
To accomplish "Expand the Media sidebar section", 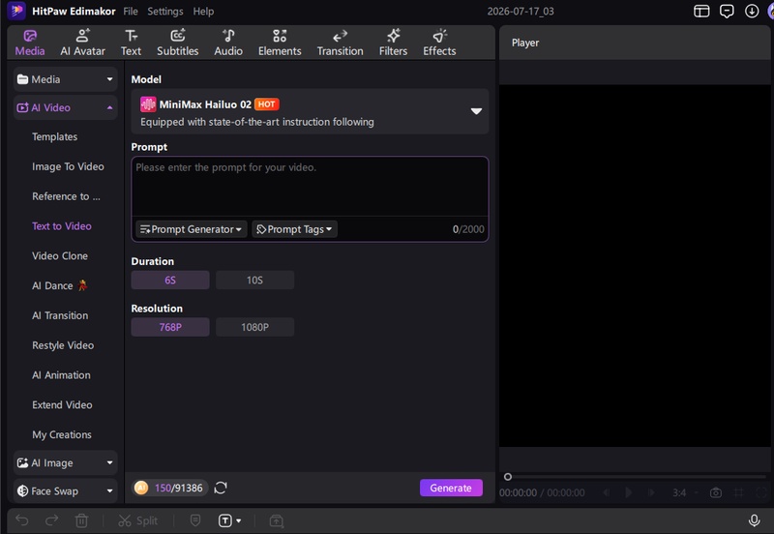I will 66,79.
